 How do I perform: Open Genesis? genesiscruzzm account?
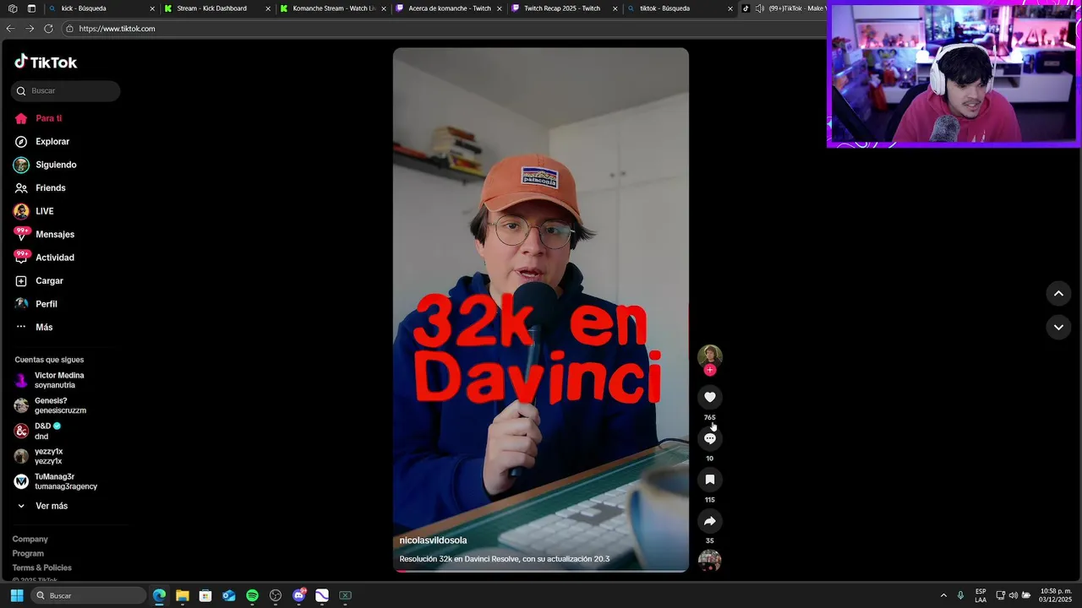click(x=50, y=405)
